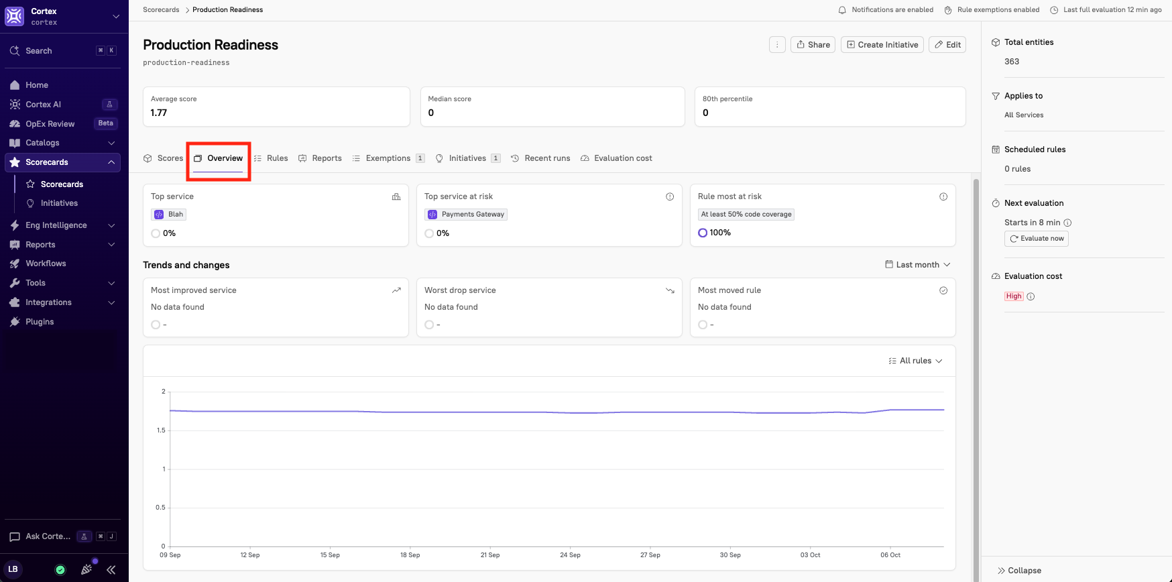Viewport: 1172px width, 582px height.
Task: Expand the Catalogs section chevron
Action: pyautogui.click(x=111, y=143)
